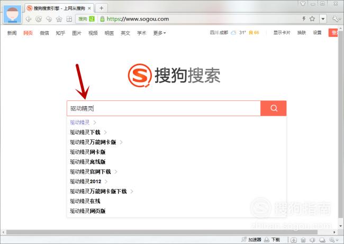The width and height of the screenshot is (344, 244).
Task: Click the cloud weather icon
Action: coord(233,33)
